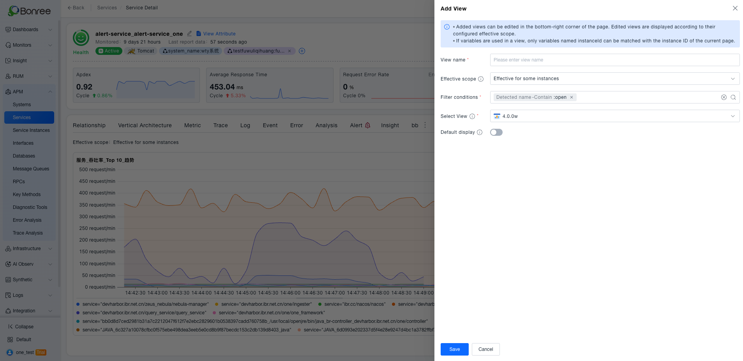Toggle the nebula-manager legend series
Viewport: 743px width, 361px height.
[143, 304]
